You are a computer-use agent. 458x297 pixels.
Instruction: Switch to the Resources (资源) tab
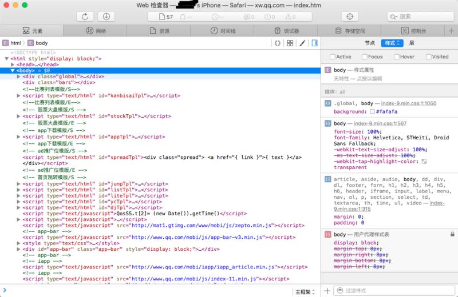tap(159, 31)
